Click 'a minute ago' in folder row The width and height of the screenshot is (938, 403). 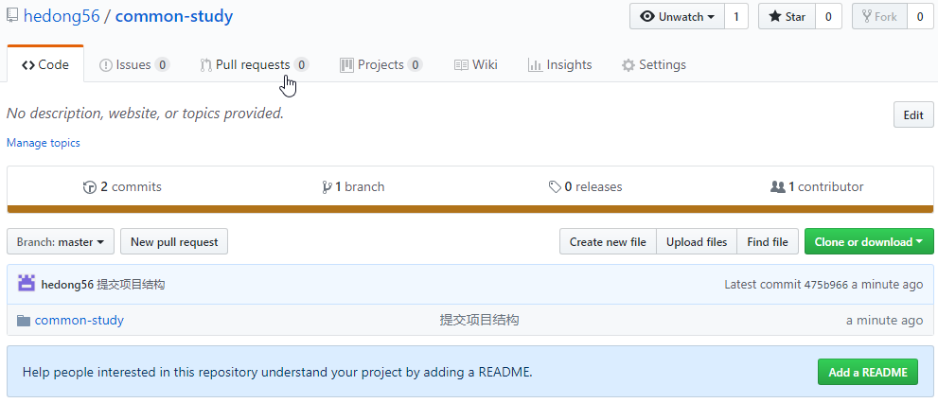[884, 321]
